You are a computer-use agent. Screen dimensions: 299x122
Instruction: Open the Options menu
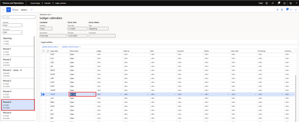tap(24, 10)
